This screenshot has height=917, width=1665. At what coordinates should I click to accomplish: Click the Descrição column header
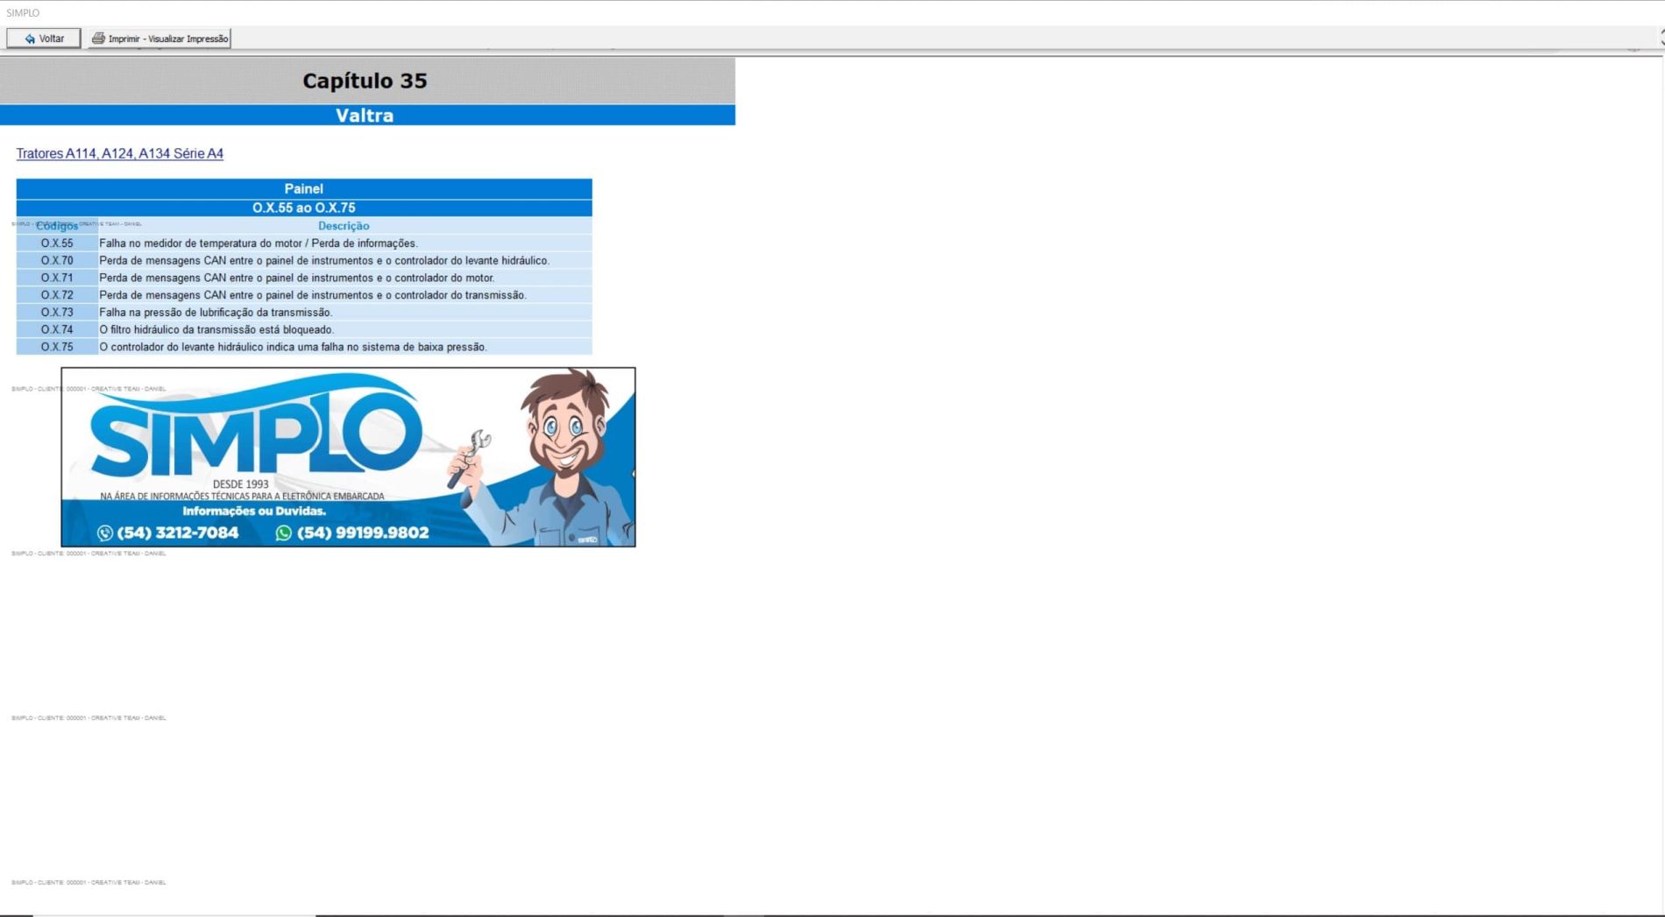tap(344, 226)
